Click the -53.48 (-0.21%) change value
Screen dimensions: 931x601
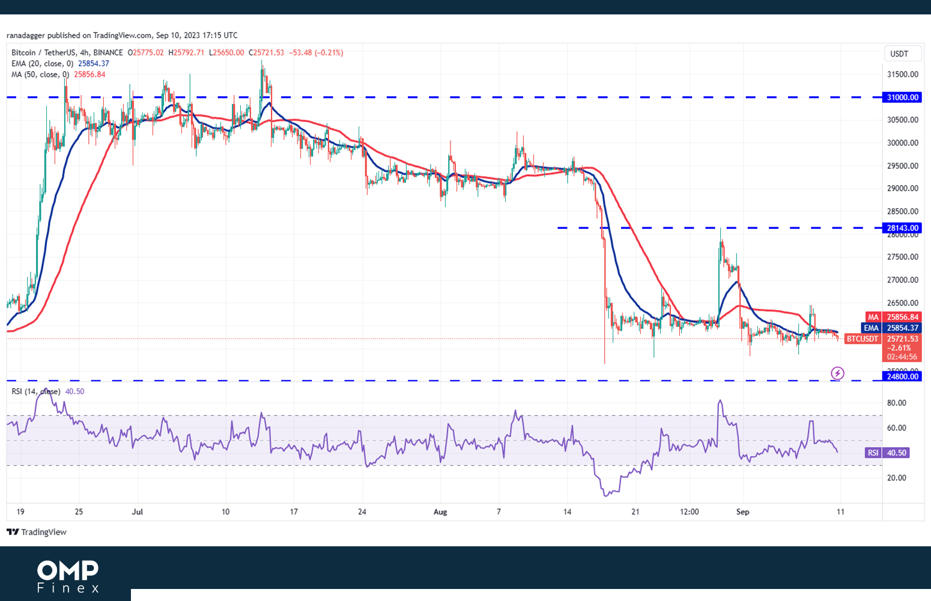pos(317,53)
